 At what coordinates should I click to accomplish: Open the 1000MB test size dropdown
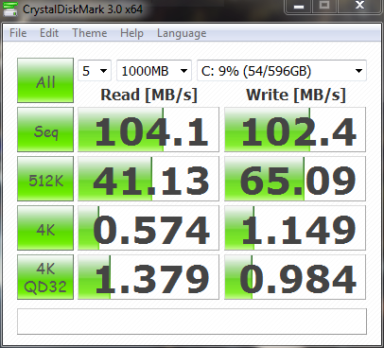pos(154,71)
